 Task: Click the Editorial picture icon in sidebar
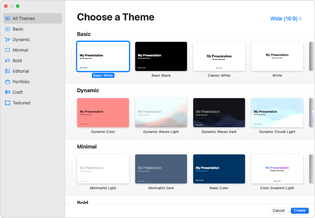point(8,71)
